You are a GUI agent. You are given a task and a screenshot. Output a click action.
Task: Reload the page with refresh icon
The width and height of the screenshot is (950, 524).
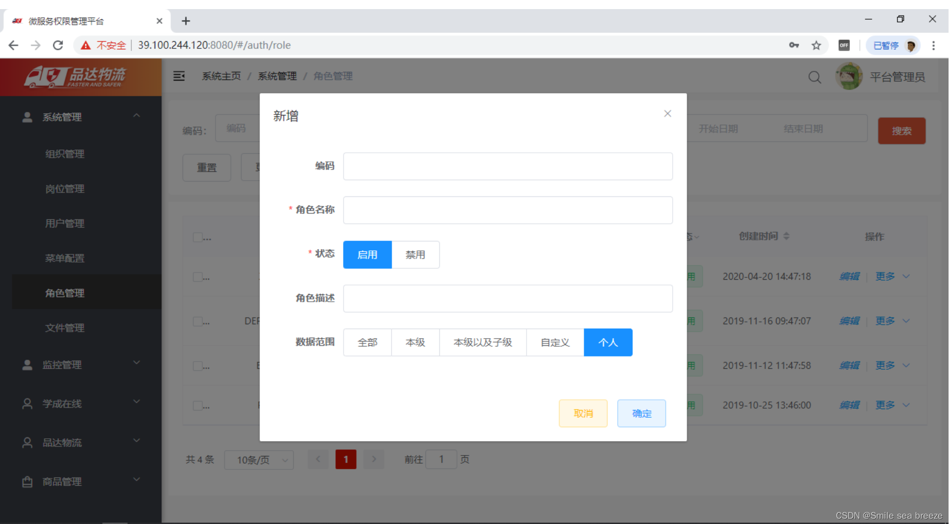(58, 45)
